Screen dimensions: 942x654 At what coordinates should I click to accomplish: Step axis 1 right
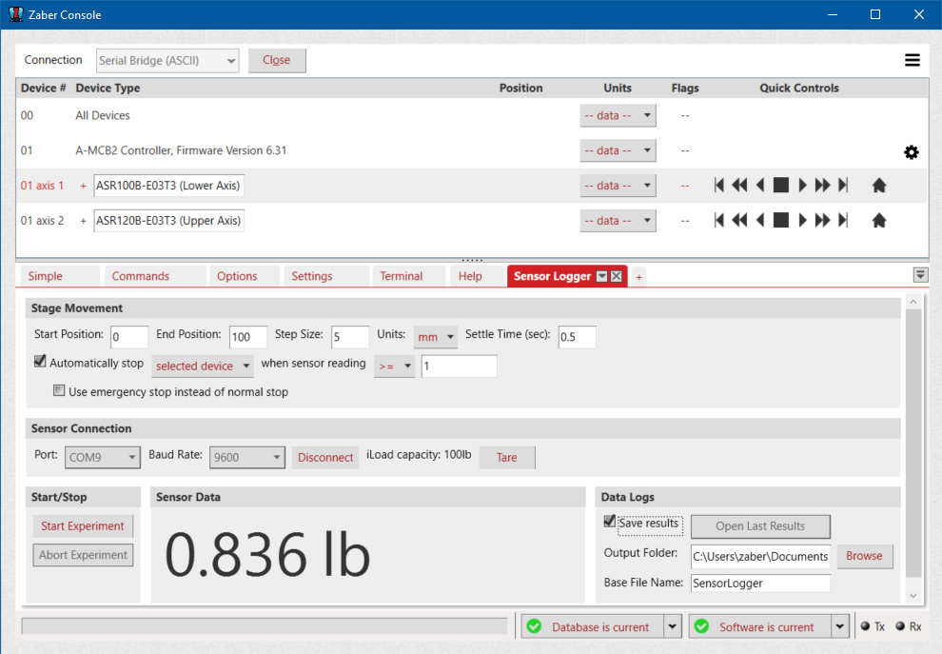[x=802, y=185]
